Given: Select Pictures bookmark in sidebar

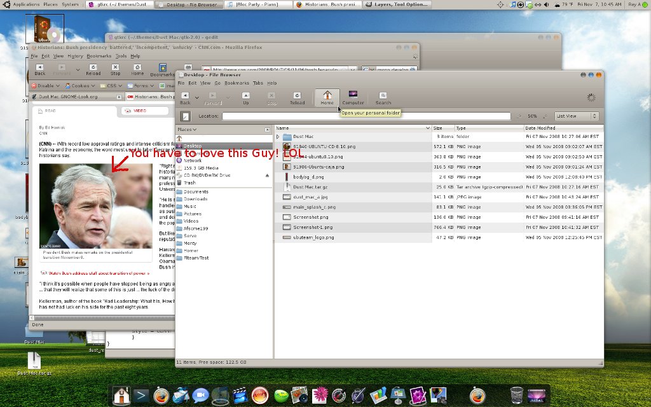Looking at the screenshot, I should (x=224, y=214).
